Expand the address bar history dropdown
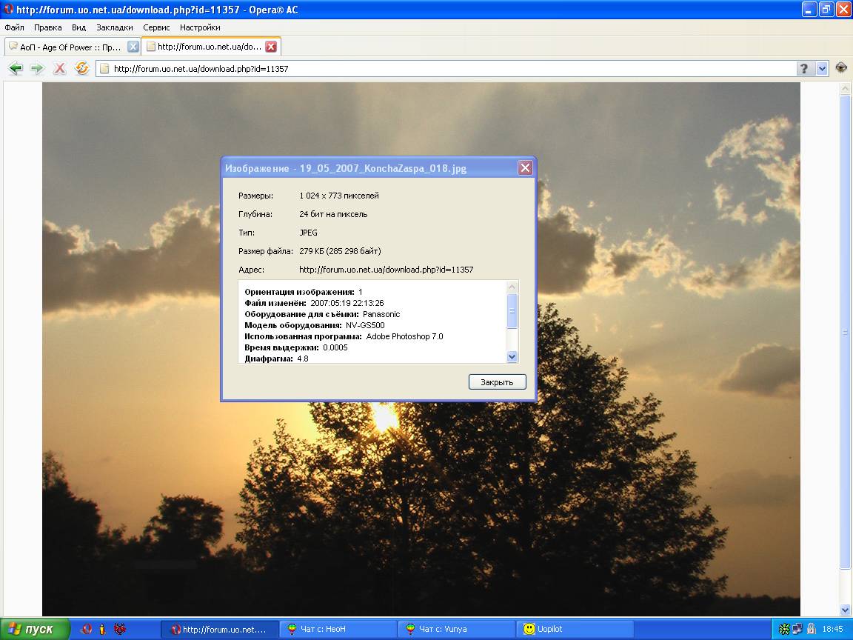853x640 pixels. tap(822, 68)
